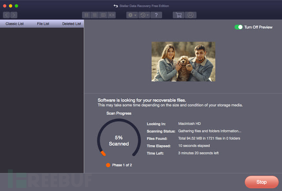Switch to list view layout
The height and width of the screenshot is (191, 282).
click(95, 15)
